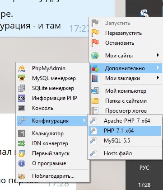Click the green arrows icon for IDN конвертер
163x190 pixels.
[x=22, y=143]
